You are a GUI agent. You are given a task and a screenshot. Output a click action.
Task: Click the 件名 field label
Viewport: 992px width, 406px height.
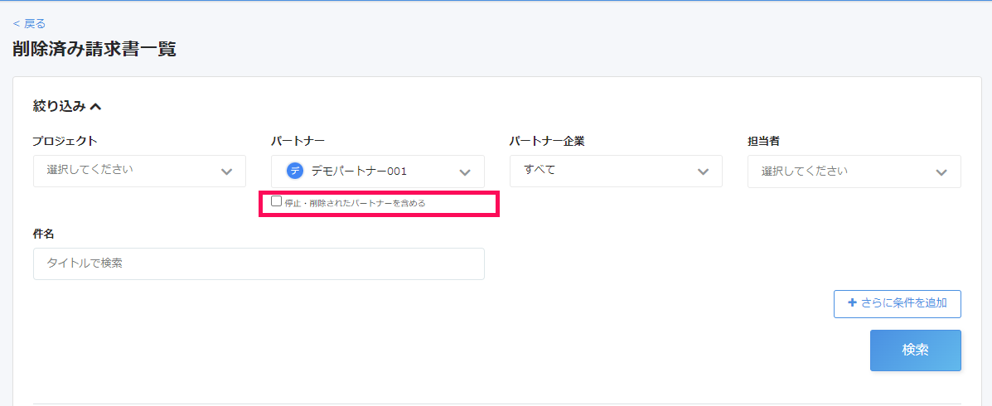44,234
